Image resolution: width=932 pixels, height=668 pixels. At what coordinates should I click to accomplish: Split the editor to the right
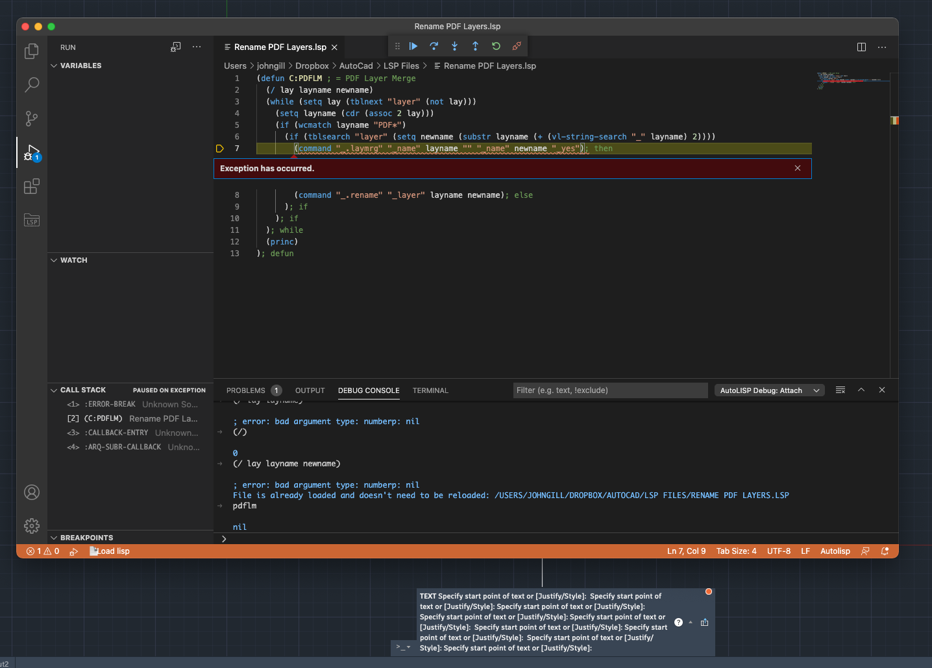(x=861, y=47)
